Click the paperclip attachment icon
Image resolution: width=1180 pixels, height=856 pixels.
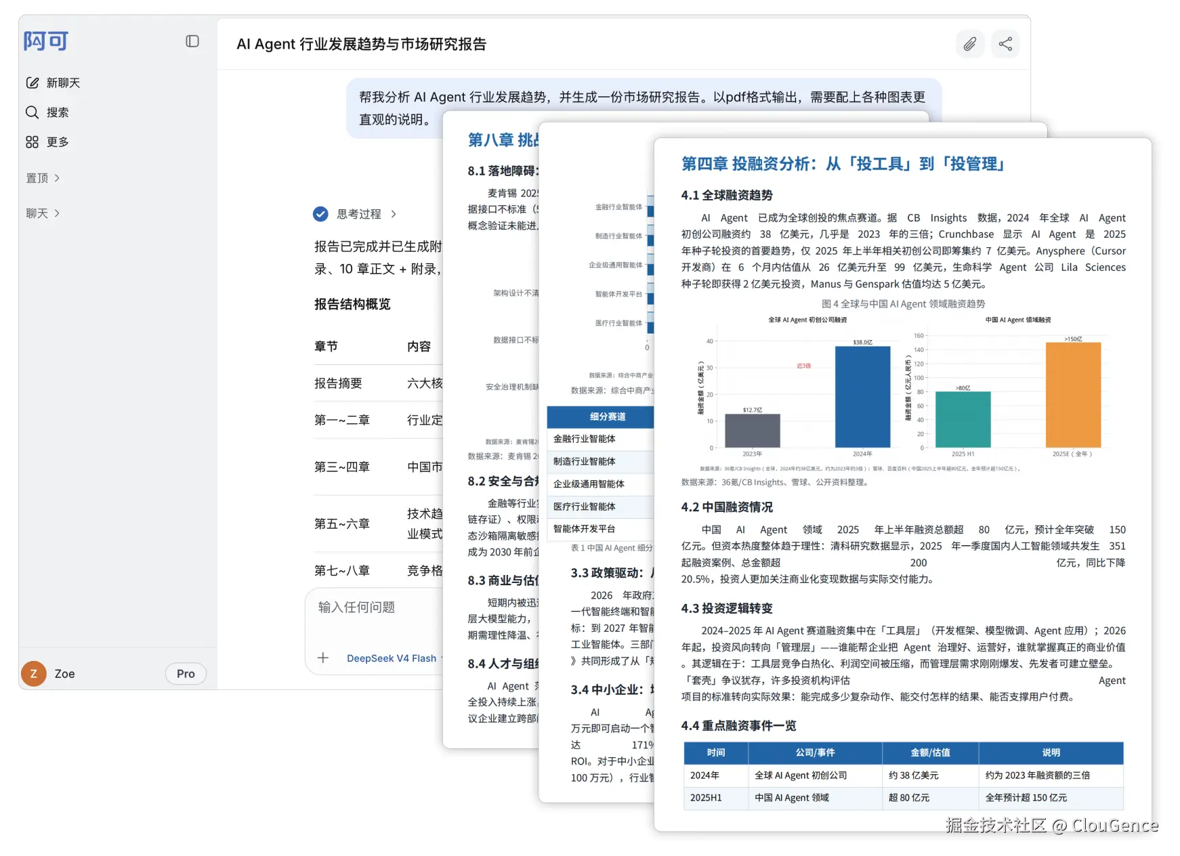click(970, 44)
